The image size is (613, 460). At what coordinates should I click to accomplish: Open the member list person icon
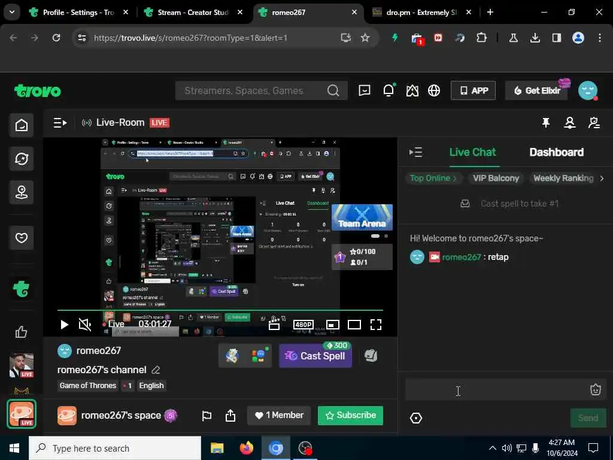coord(570,123)
